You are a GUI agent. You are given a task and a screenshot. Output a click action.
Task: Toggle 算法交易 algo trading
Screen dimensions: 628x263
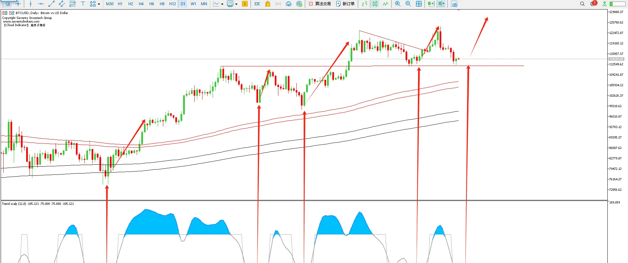(320, 4)
